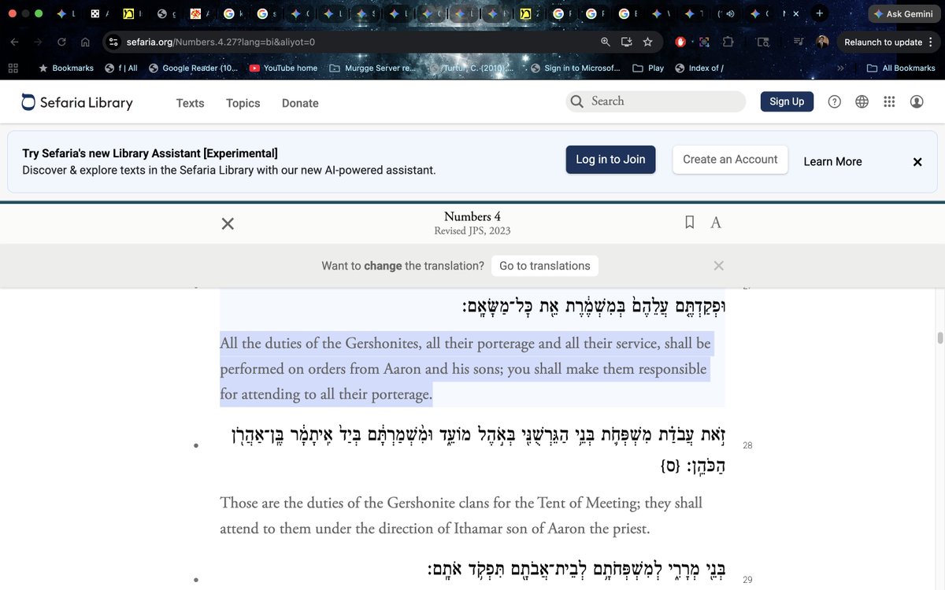Screen dimensions: 945x590
Task: Click Create an Account
Action: [730, 159]
